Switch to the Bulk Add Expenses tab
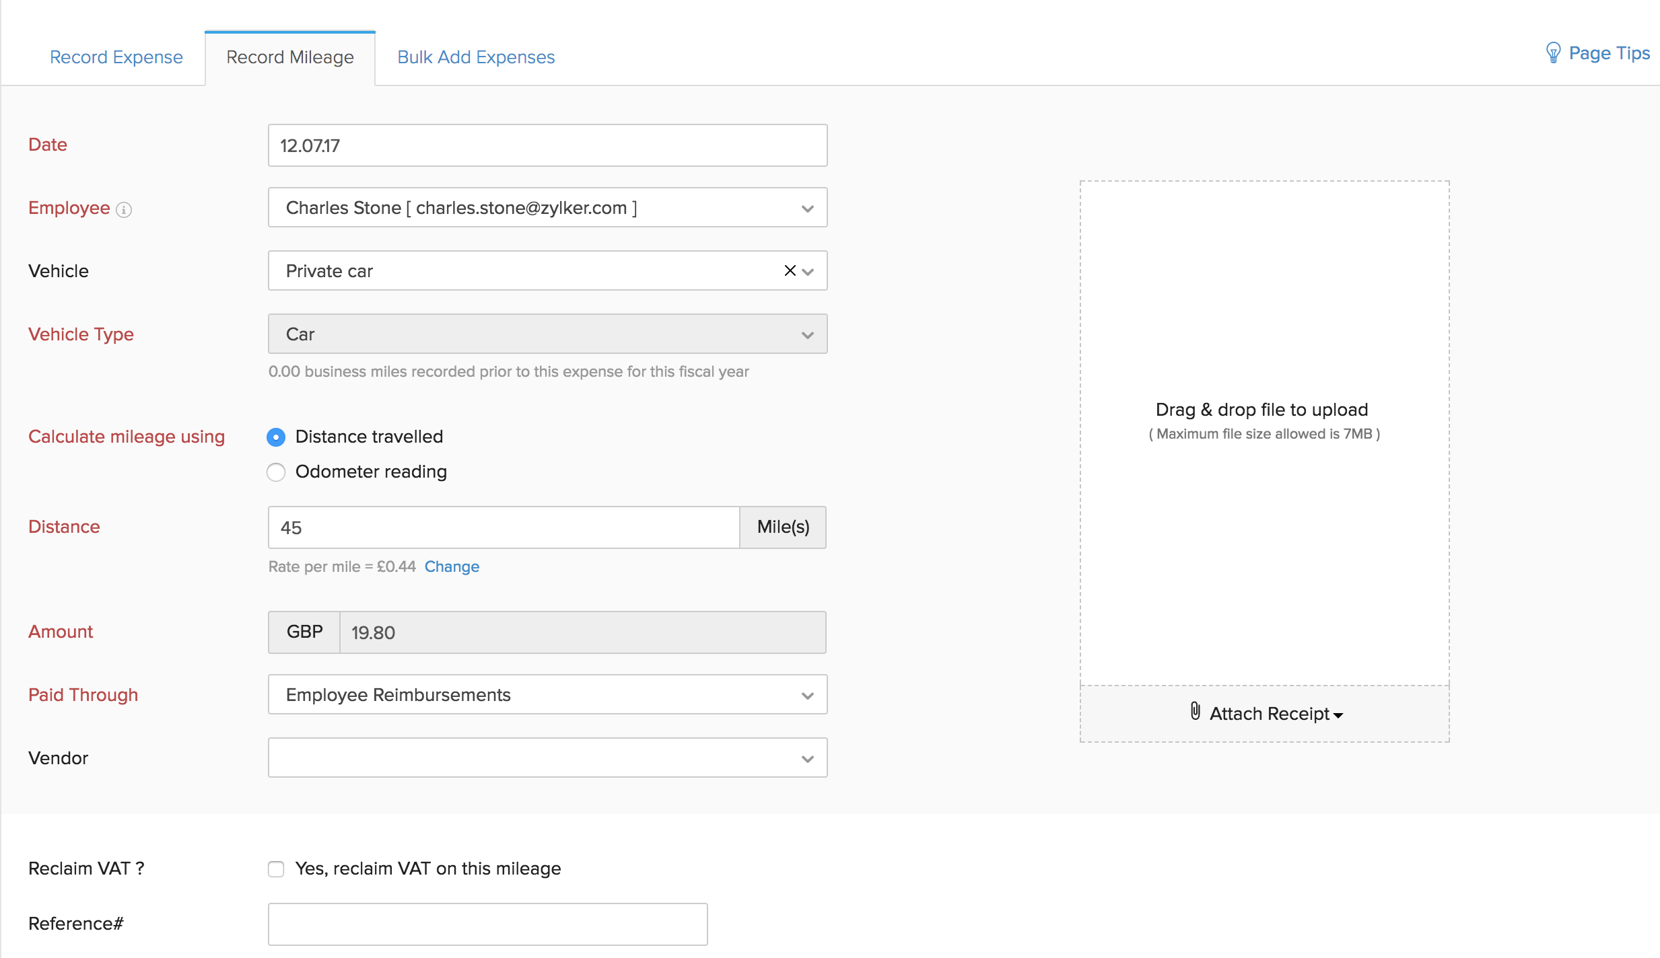This screenshot has width=1660, height=958. (475, 57)
